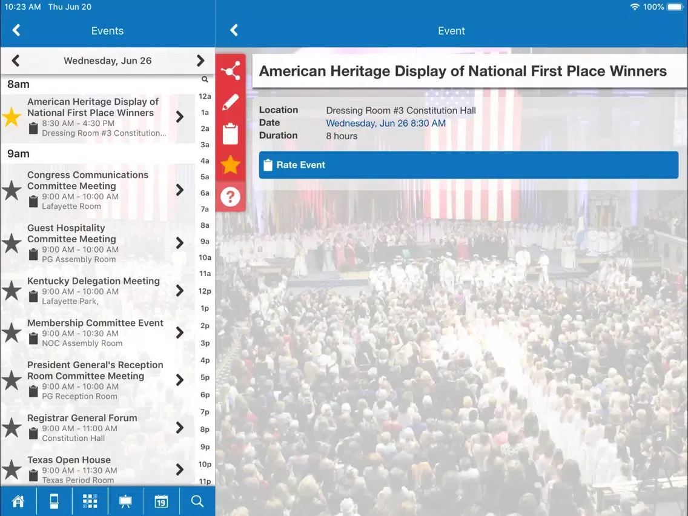Viewport: 688px width, 516px height.
Task: Open President General's Reception Room chevron
Action: pos(179,380)
